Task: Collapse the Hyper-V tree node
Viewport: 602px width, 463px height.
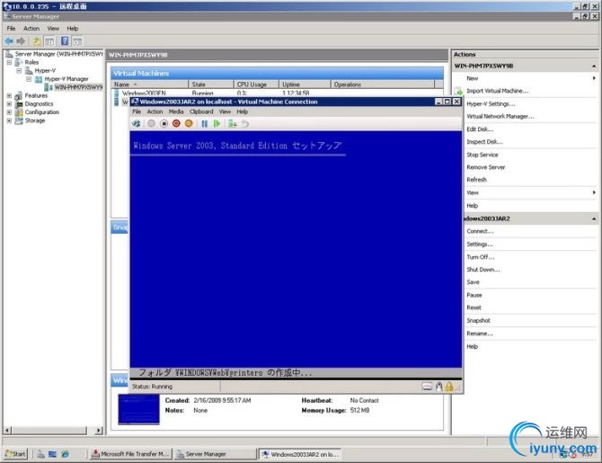Action: click(x=19, y=71)
